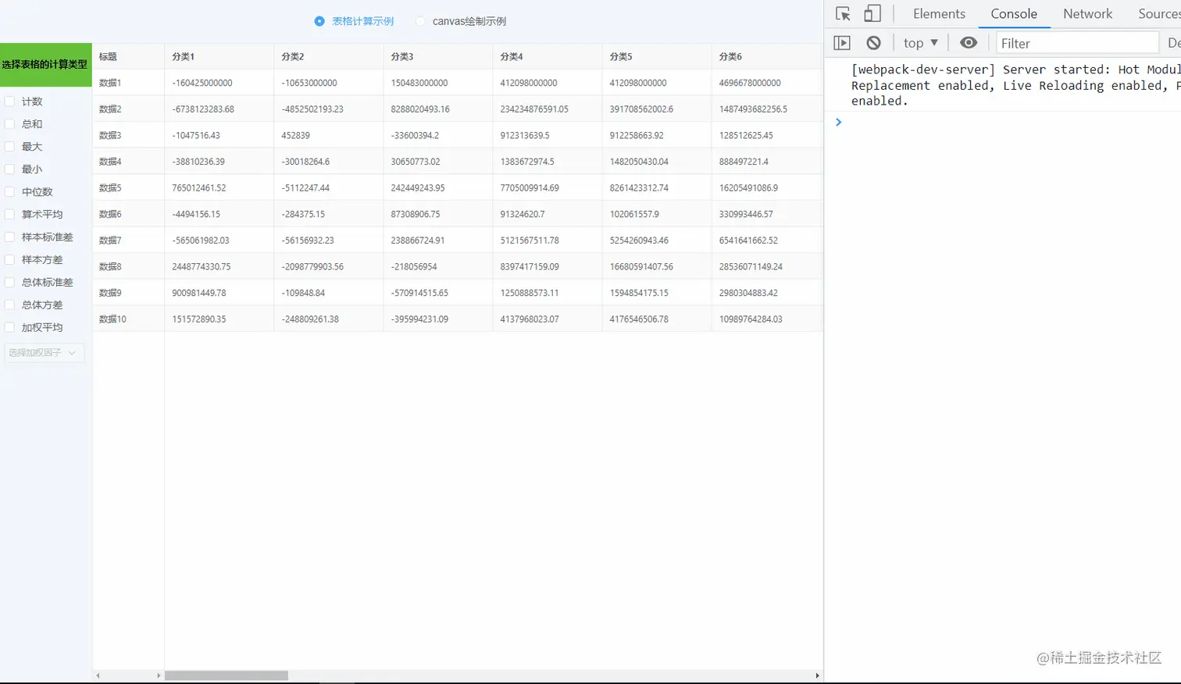Select the 数据2 row label
The height and width of the screenshot is (684, 1181).
click(x=110, y=109)
